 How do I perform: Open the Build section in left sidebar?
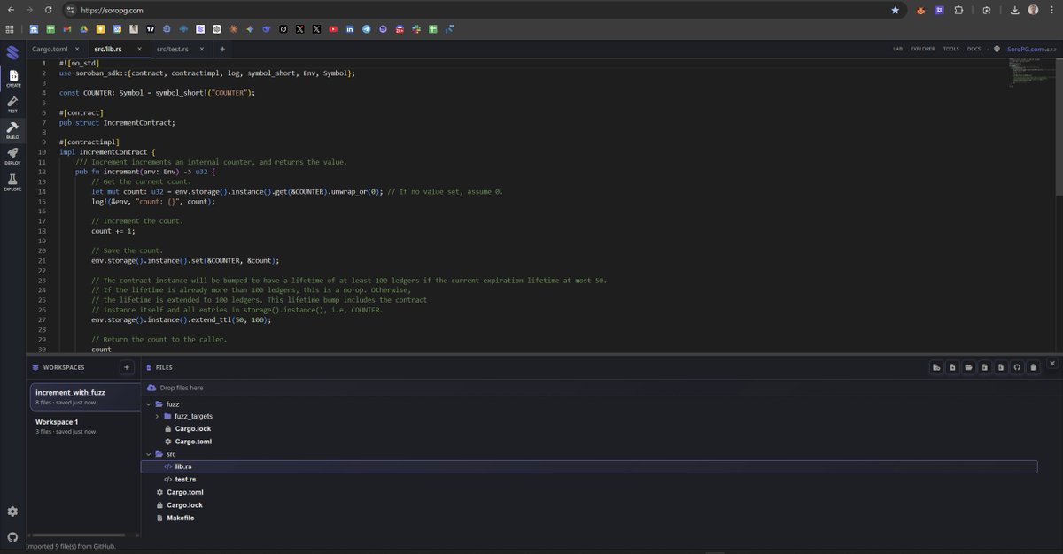(13, 130)
